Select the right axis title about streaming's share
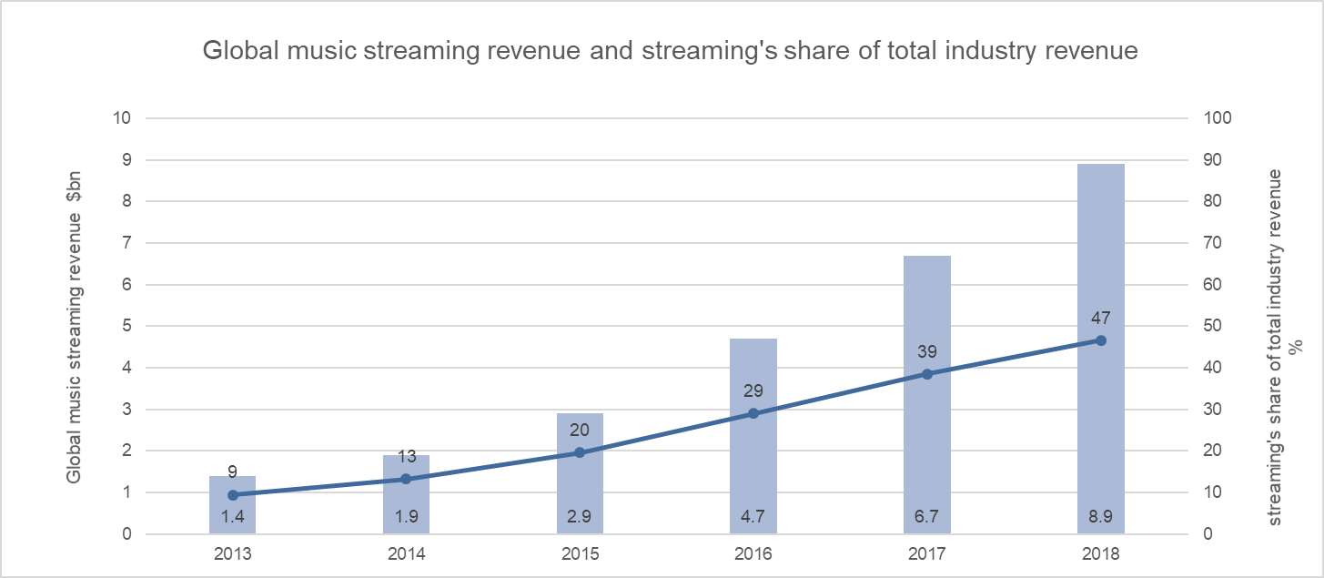 (1282, 346)
